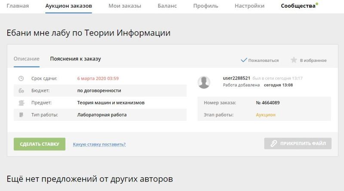Viewport: 344px width, 191px height.
Task: Click the paperclip icon on attach file button
Action: tap(273, 144)
